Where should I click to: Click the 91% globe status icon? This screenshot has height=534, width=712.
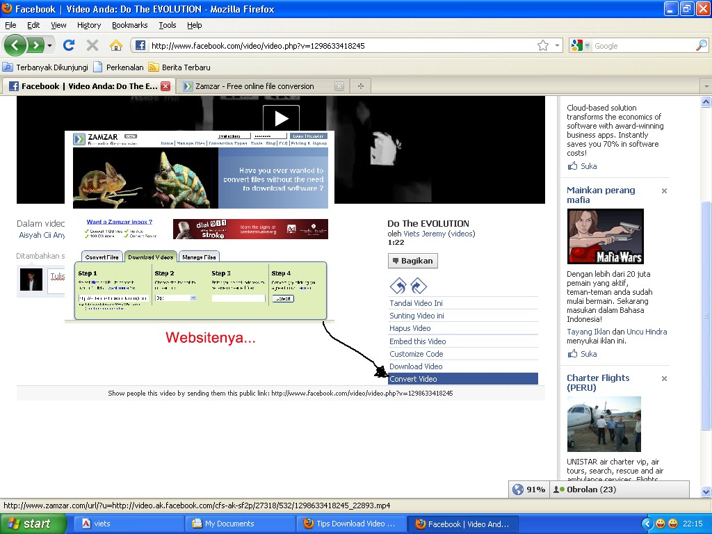[518, 489]
